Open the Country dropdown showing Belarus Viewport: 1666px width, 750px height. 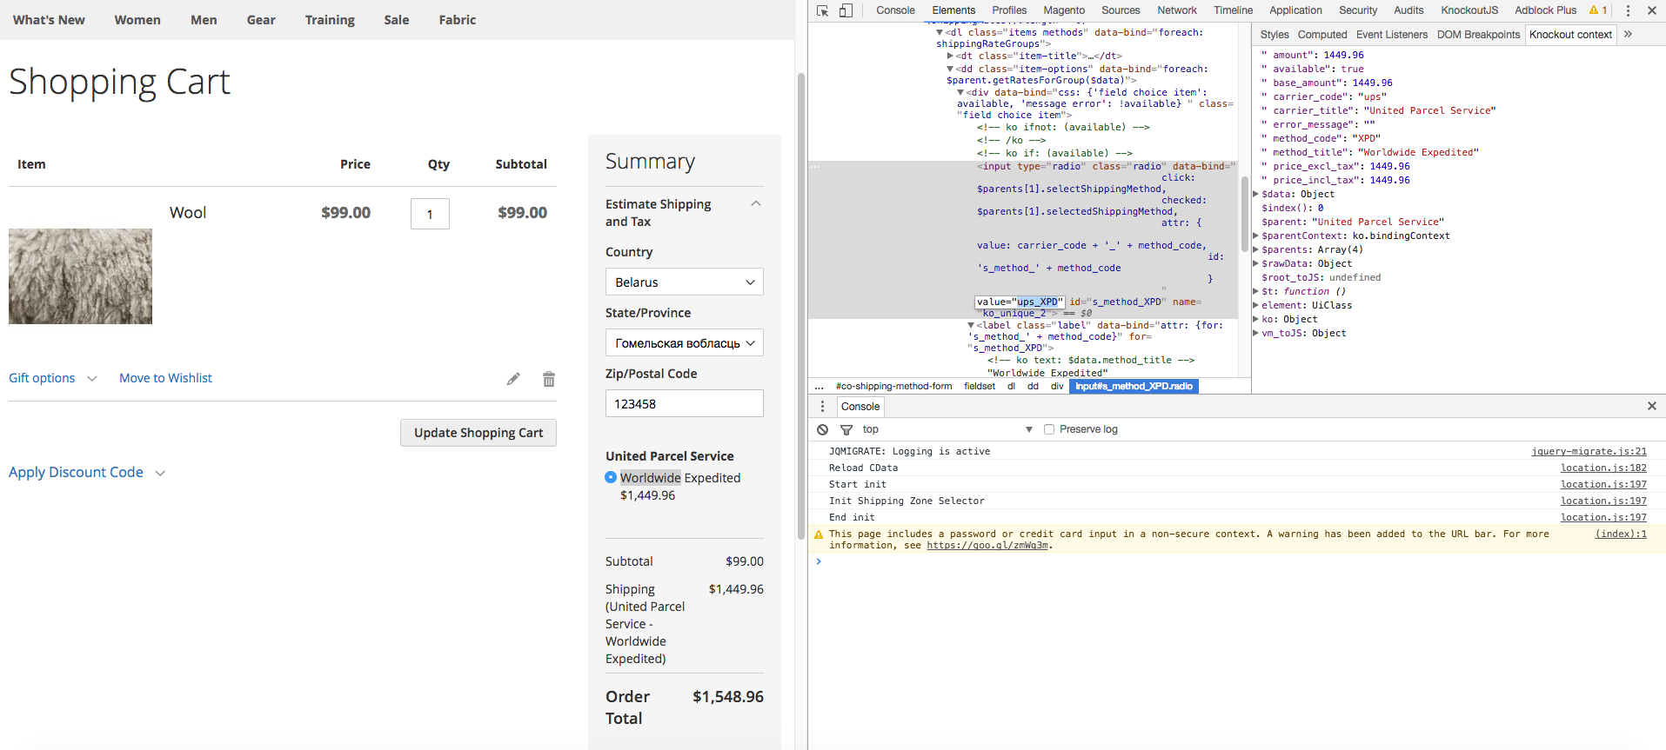click(x=684, y=282)
